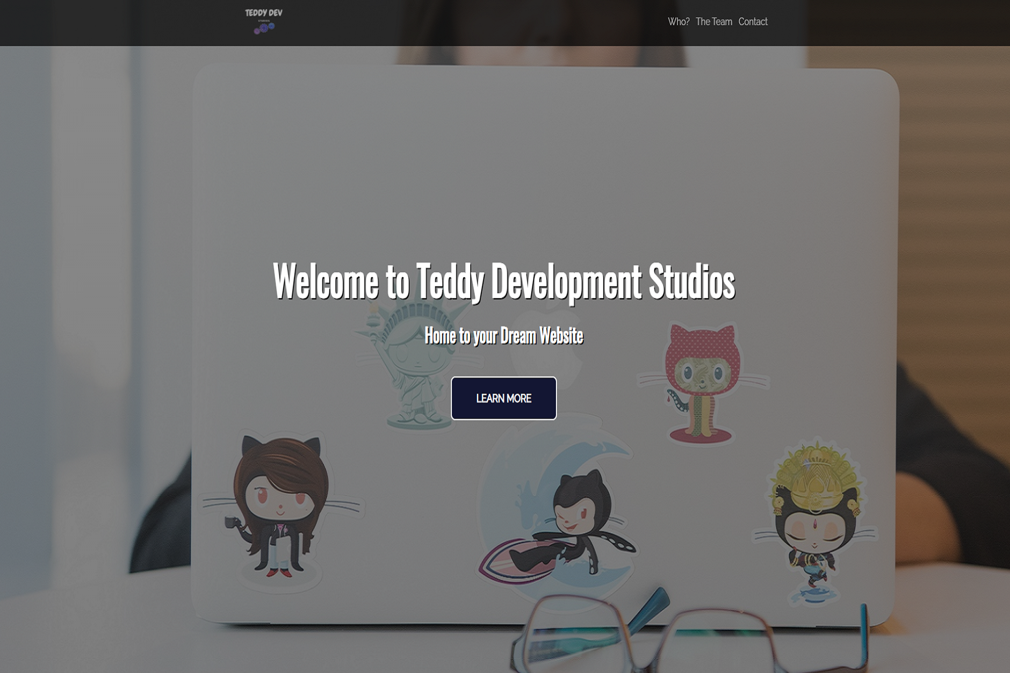Click the Home to your Dream Website tagline

(504, 336)
